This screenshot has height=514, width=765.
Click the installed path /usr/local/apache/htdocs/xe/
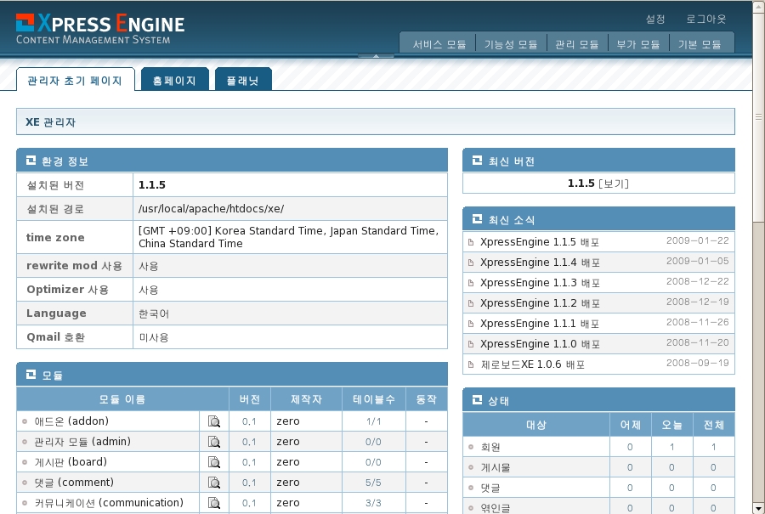pyautogui.click(x=212, y=209)
